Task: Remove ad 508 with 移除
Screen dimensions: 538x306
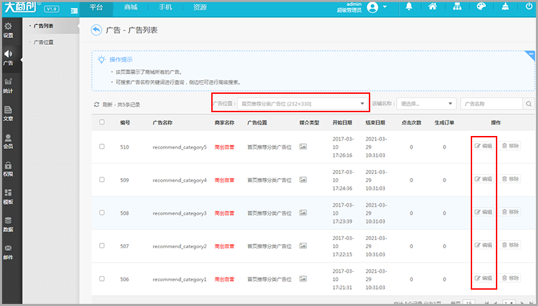Action: pos(510,212)
